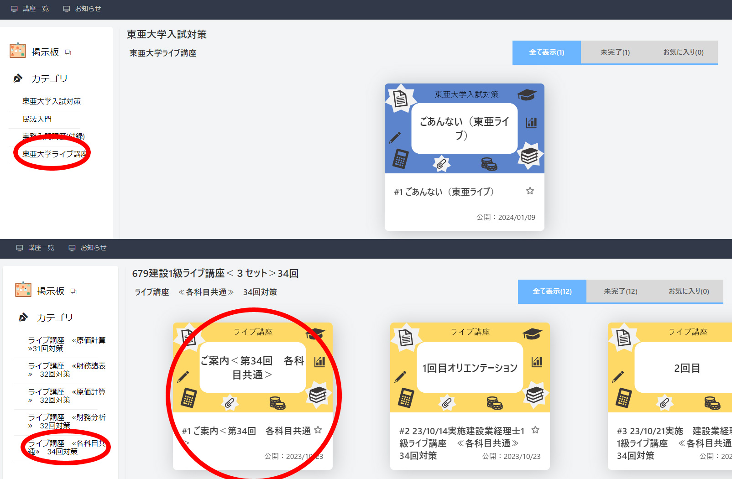732x479 pixels.
Task: Open the 東亜大学入試対策 category
Action: pyautogui.click(x=52, y=101)
